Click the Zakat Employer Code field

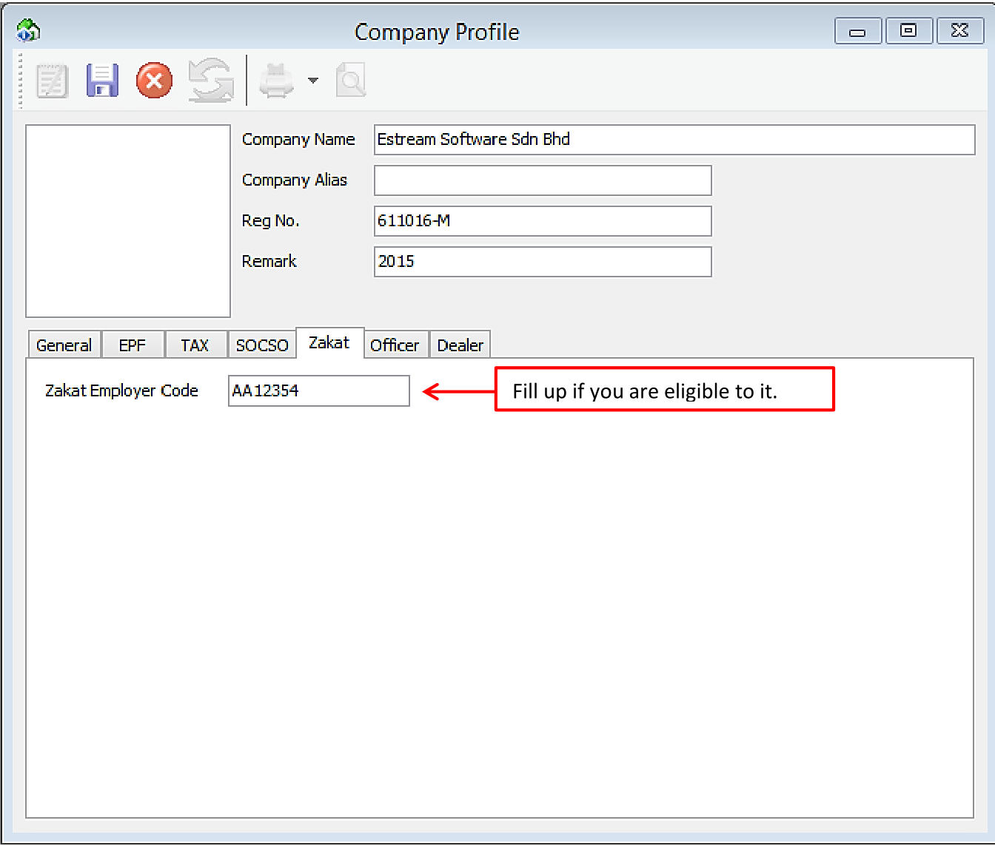(318, 391)
